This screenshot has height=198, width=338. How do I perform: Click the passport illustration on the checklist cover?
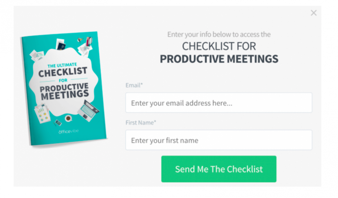pos(62,46)
